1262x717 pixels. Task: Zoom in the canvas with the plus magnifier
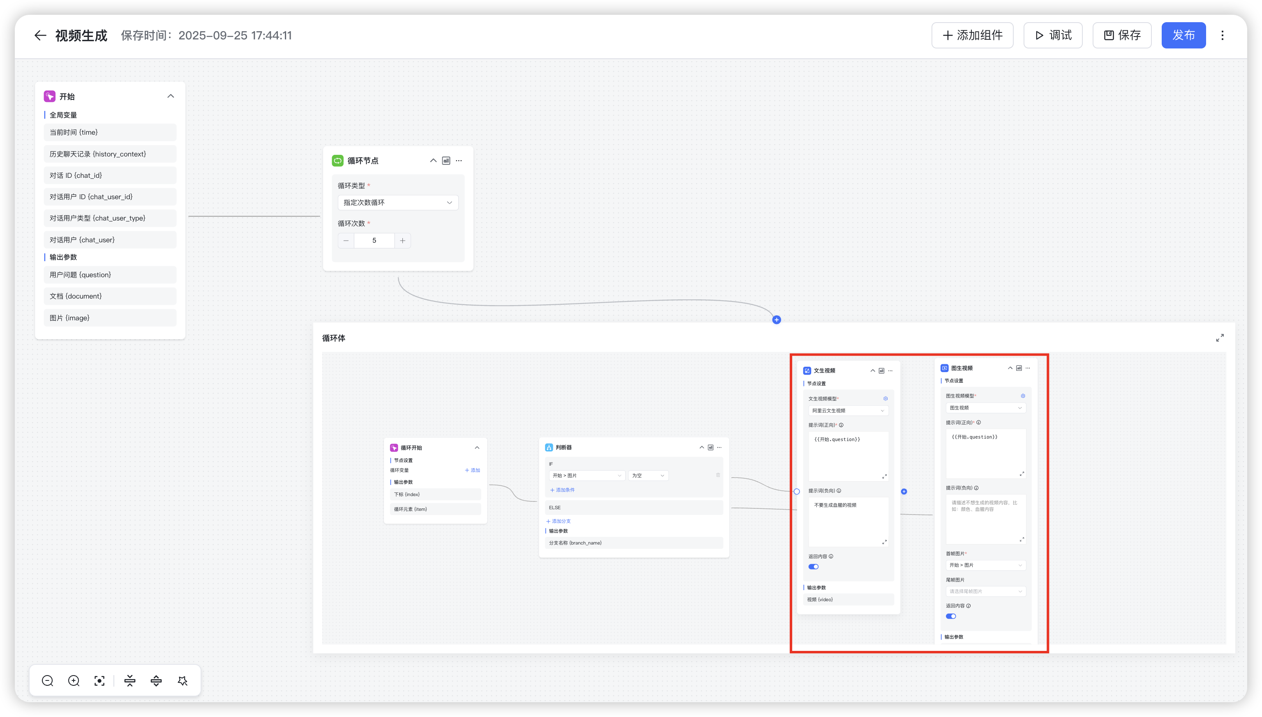pos(74,680)
